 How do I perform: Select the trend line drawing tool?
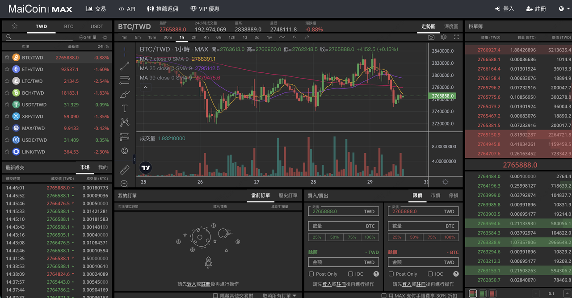pyautogui.click(x=125, y=66)
